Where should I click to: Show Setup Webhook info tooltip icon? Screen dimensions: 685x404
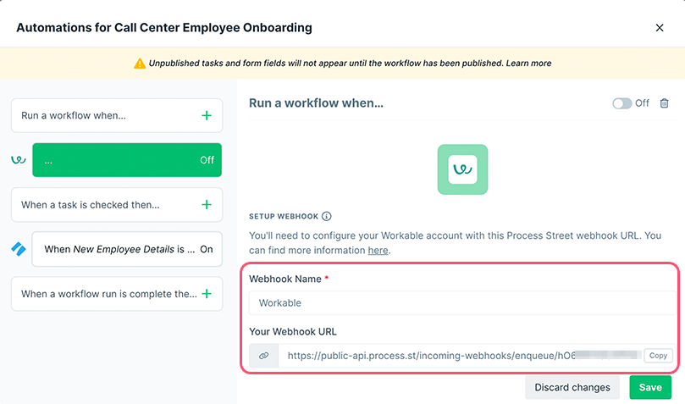(326, 216)
